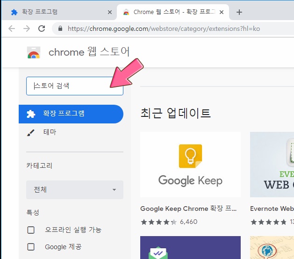294x259 pixels.
Task: Click the 6,460 review count
Action: pos(189,222)
